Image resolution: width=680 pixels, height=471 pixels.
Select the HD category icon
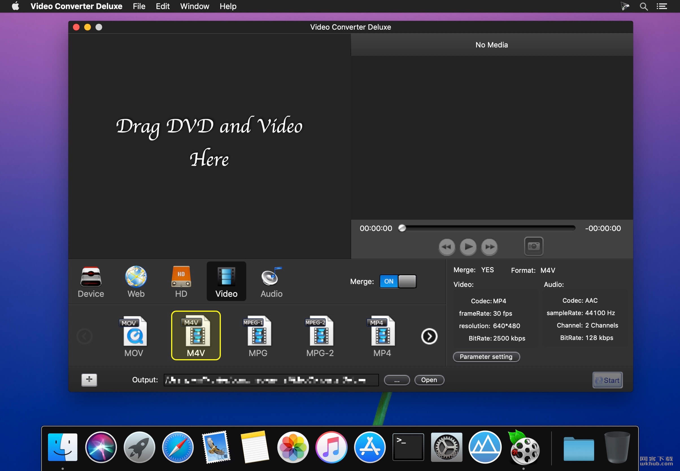[181, 281]
